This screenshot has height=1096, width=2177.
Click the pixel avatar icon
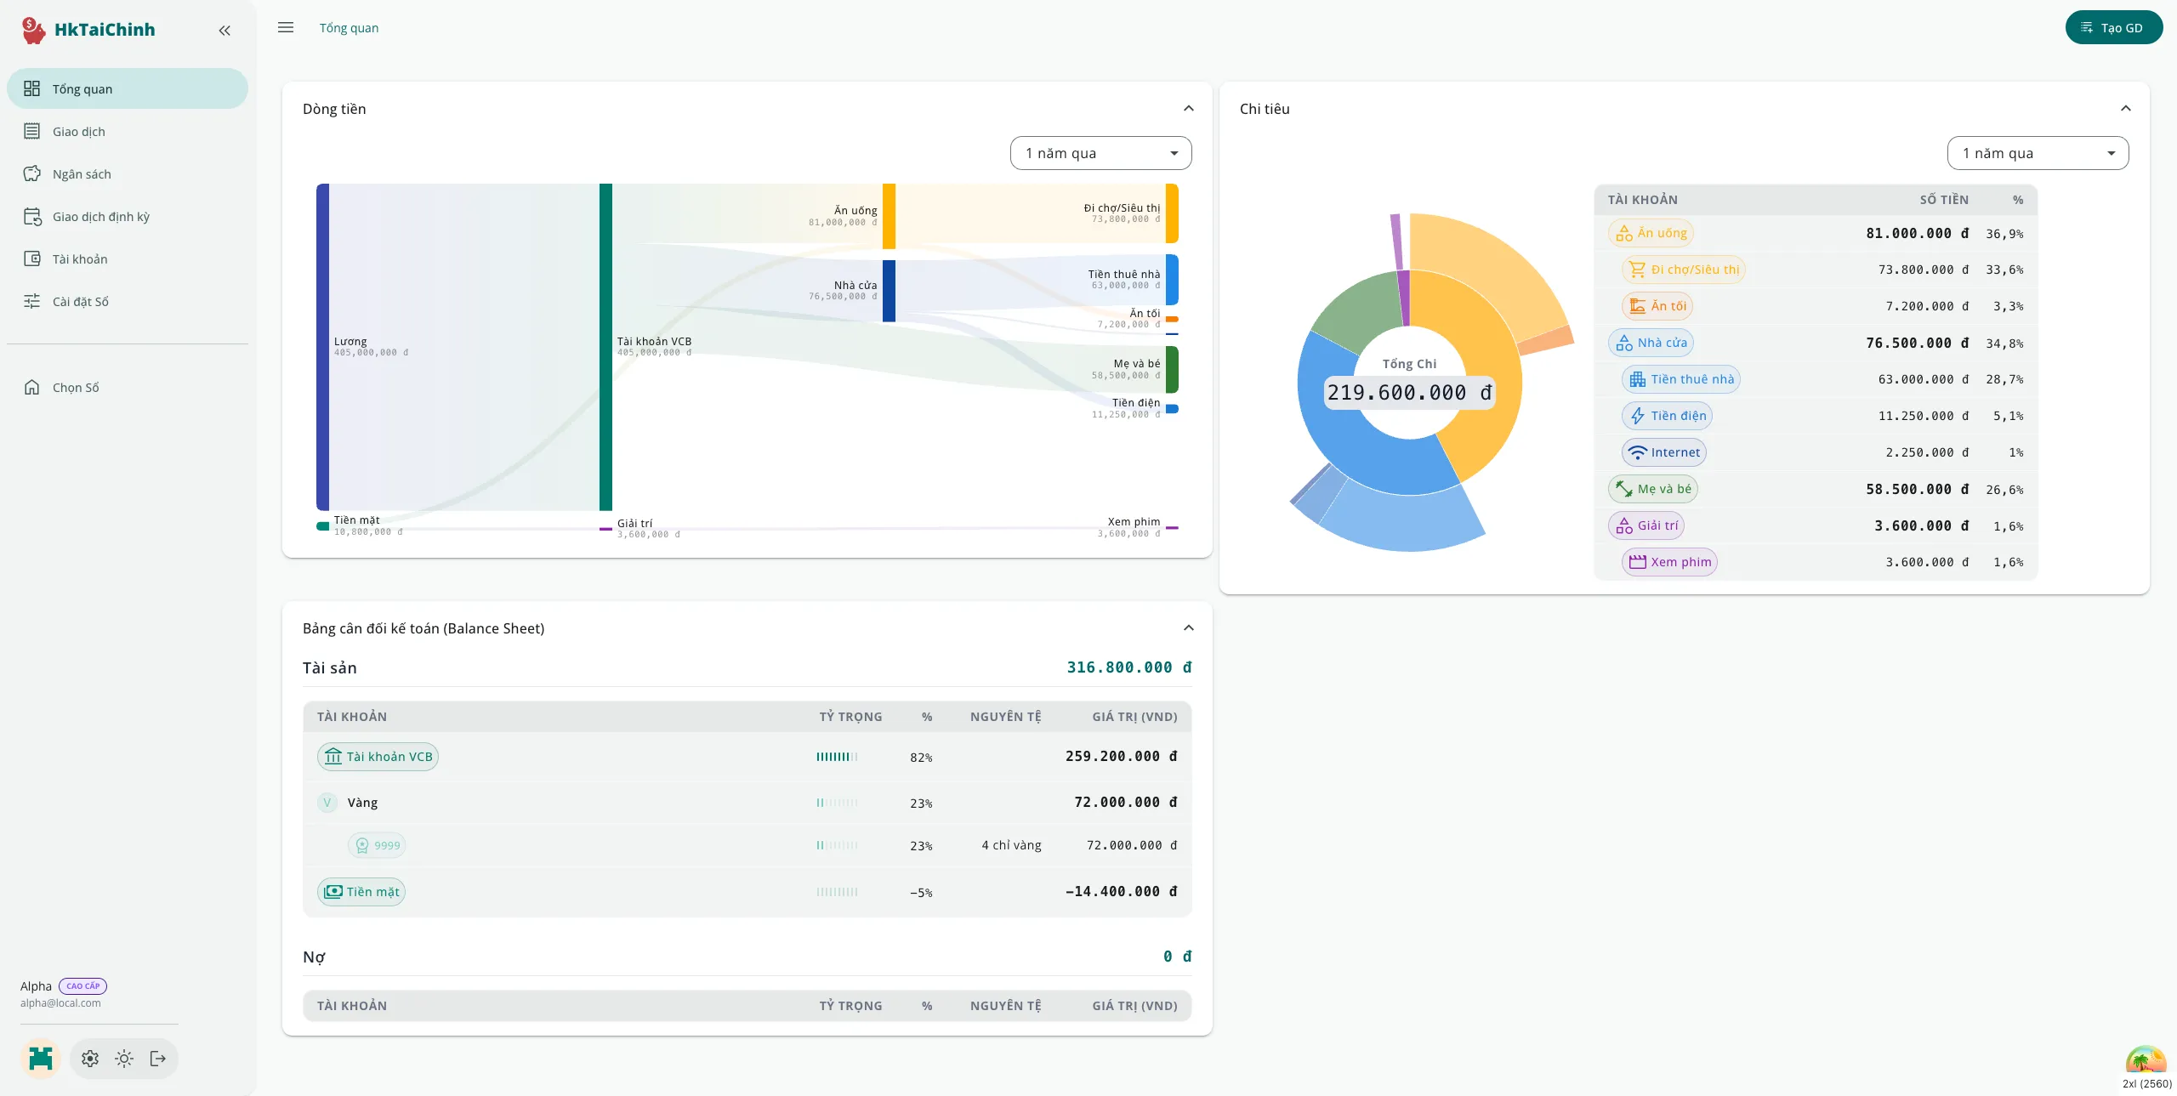pyautogui.click(x=41, y=1059)
